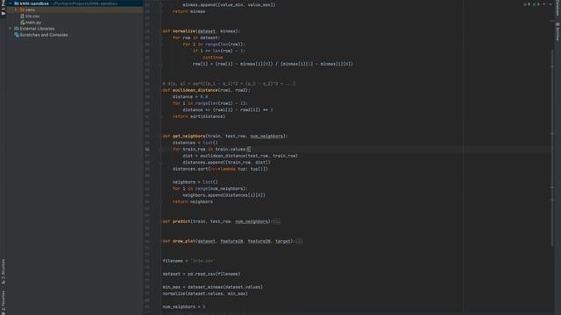Click 'euclidean_distance' in the function definition
The width and height of the screenshot is (561, 315).
coord(195,90)
